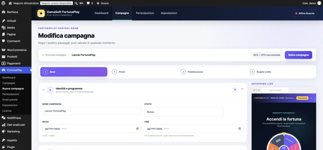Open Articoli pin icon in sidebar
The image size is (323, 150).
pyautogui.click(x=3, y=21)
